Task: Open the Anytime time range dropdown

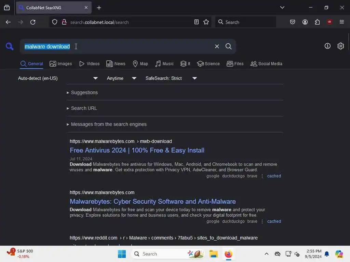Action: (121, 78)
